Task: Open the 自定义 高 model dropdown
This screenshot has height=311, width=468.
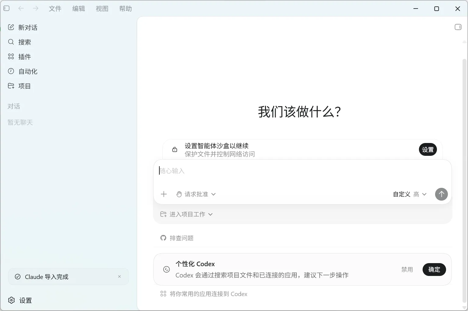Action: (x=410, y=194)
